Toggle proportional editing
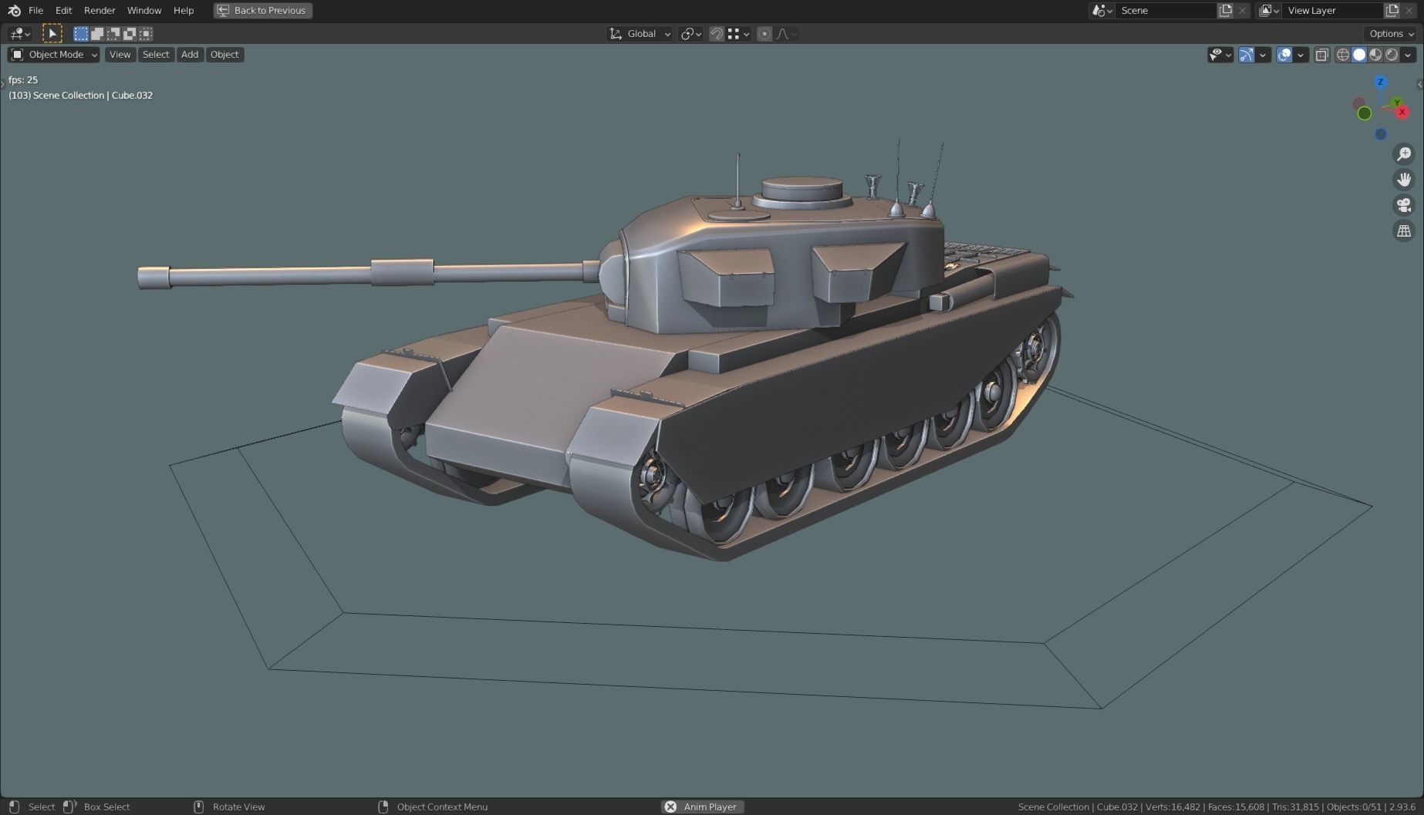 764,34
